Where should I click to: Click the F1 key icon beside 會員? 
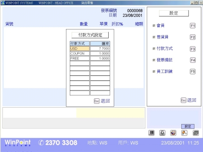click(x=192, y=26)
